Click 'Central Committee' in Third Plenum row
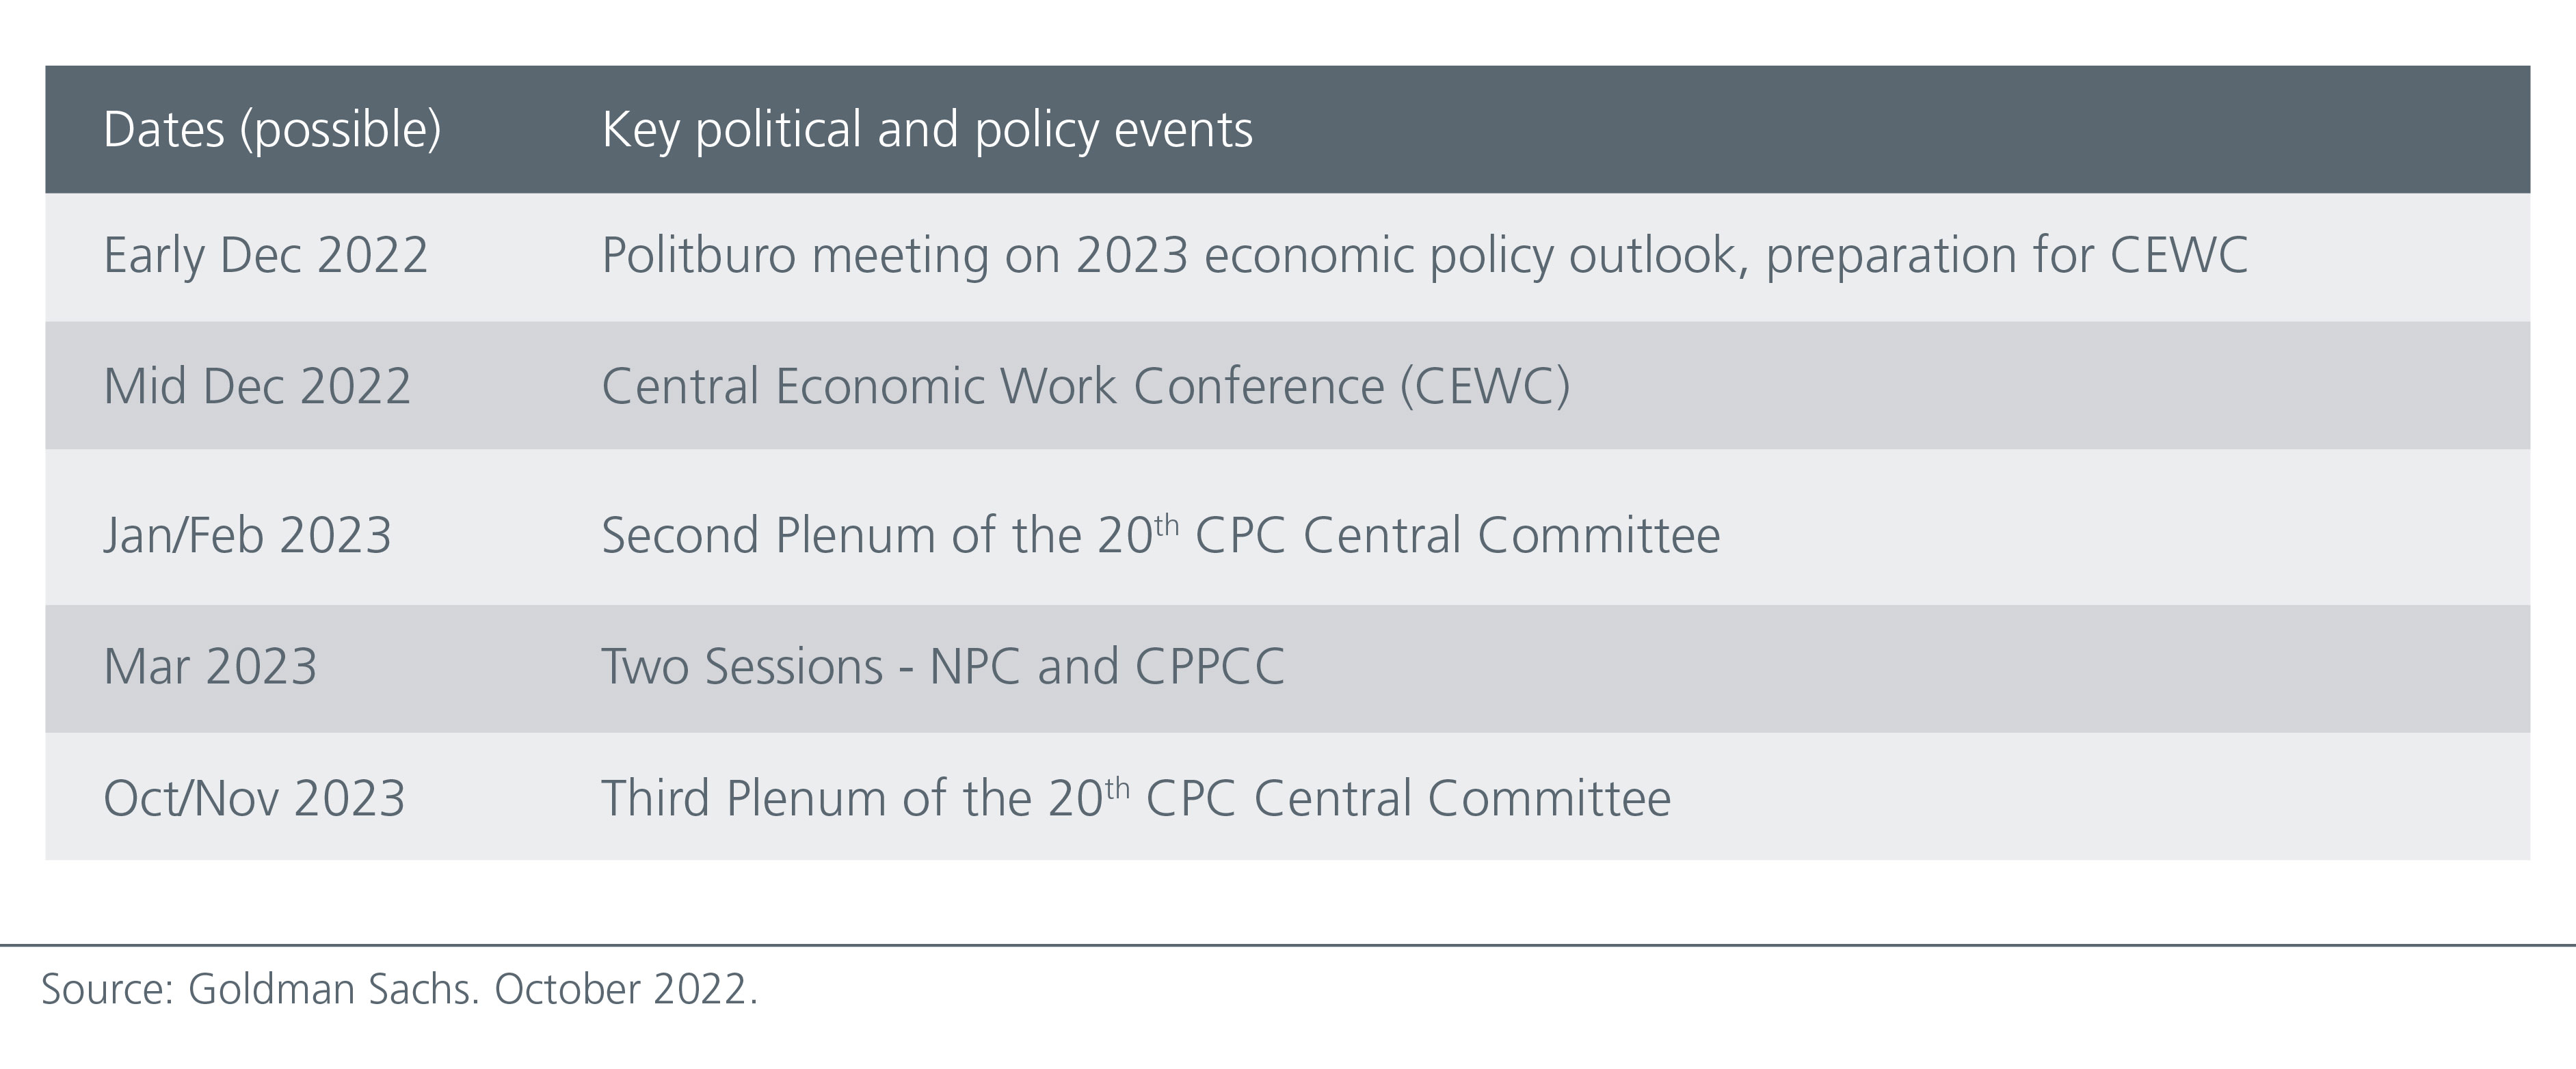This screenshot has height=1069, width=2576. pos(1462,799)
